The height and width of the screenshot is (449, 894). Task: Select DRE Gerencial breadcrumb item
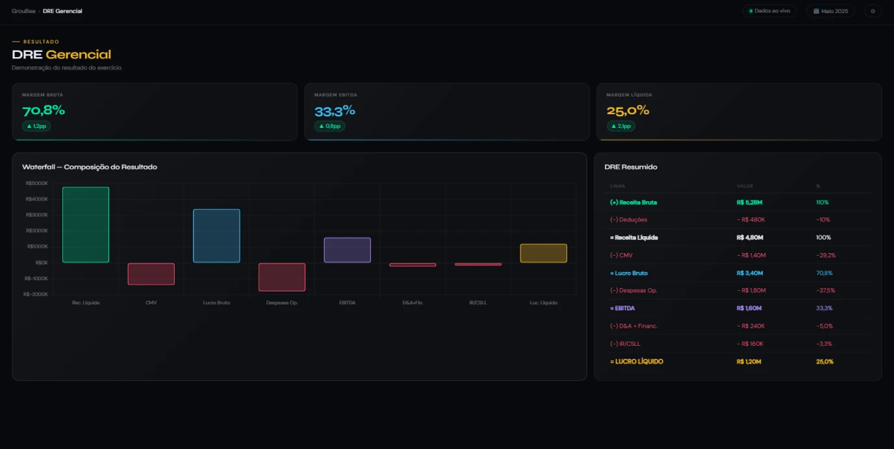62,11
